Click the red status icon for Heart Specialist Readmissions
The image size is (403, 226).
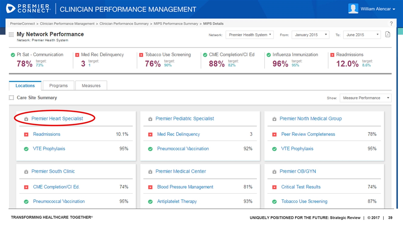(26, 134)
